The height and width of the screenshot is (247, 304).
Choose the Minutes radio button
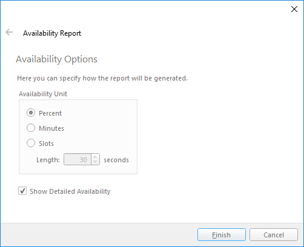(x=31, y=128)
